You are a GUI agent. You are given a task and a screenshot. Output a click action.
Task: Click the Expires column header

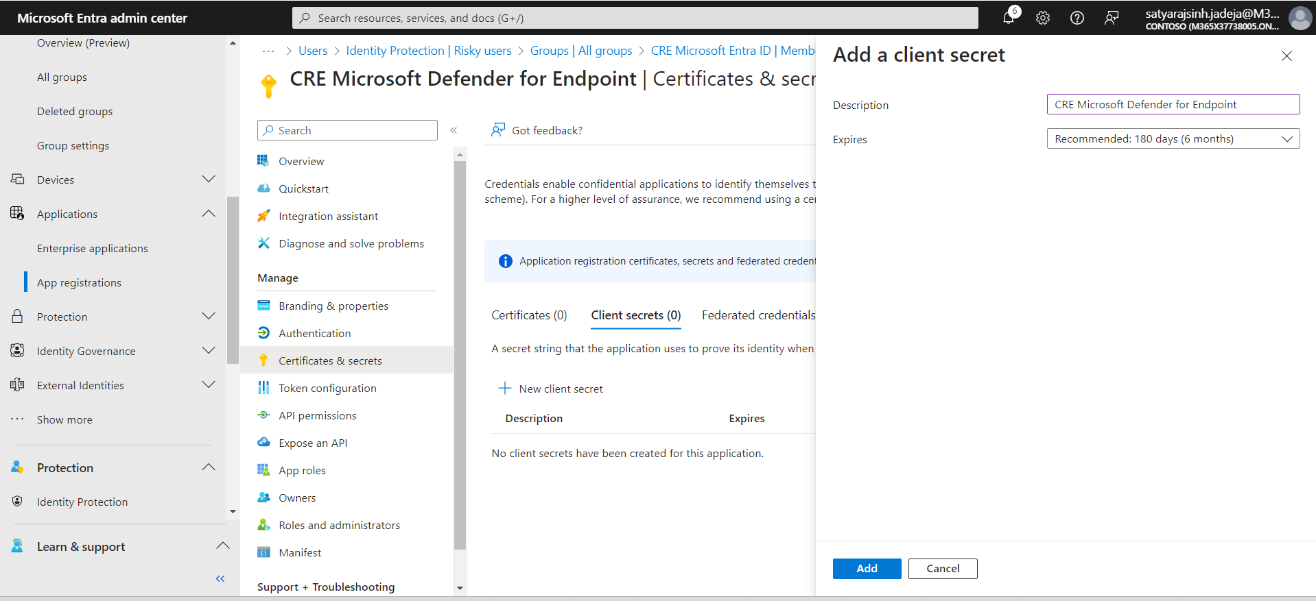747,419
